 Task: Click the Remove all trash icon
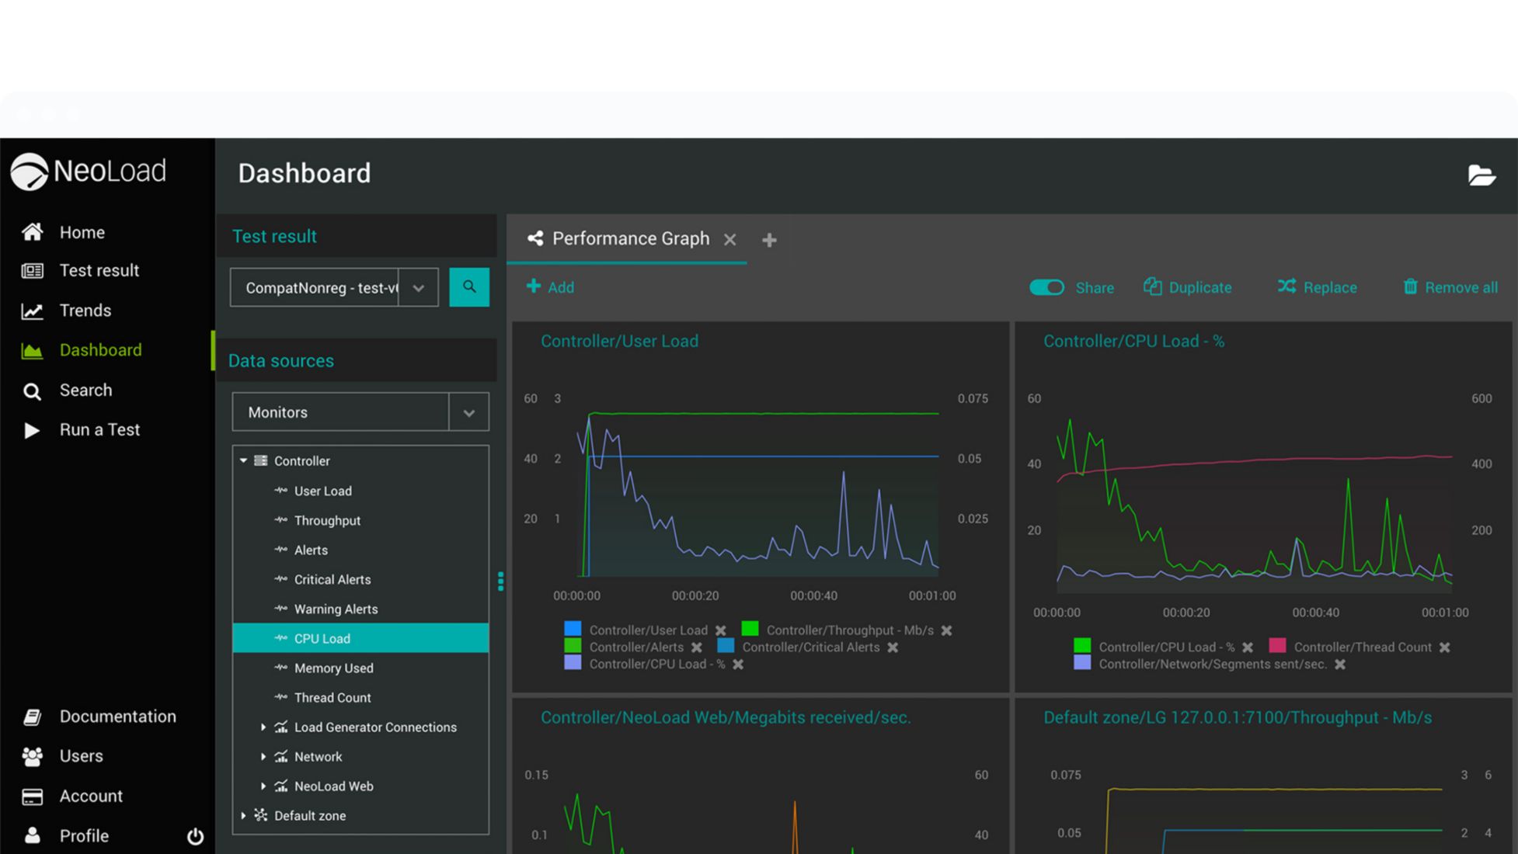tap(1410, 287)
